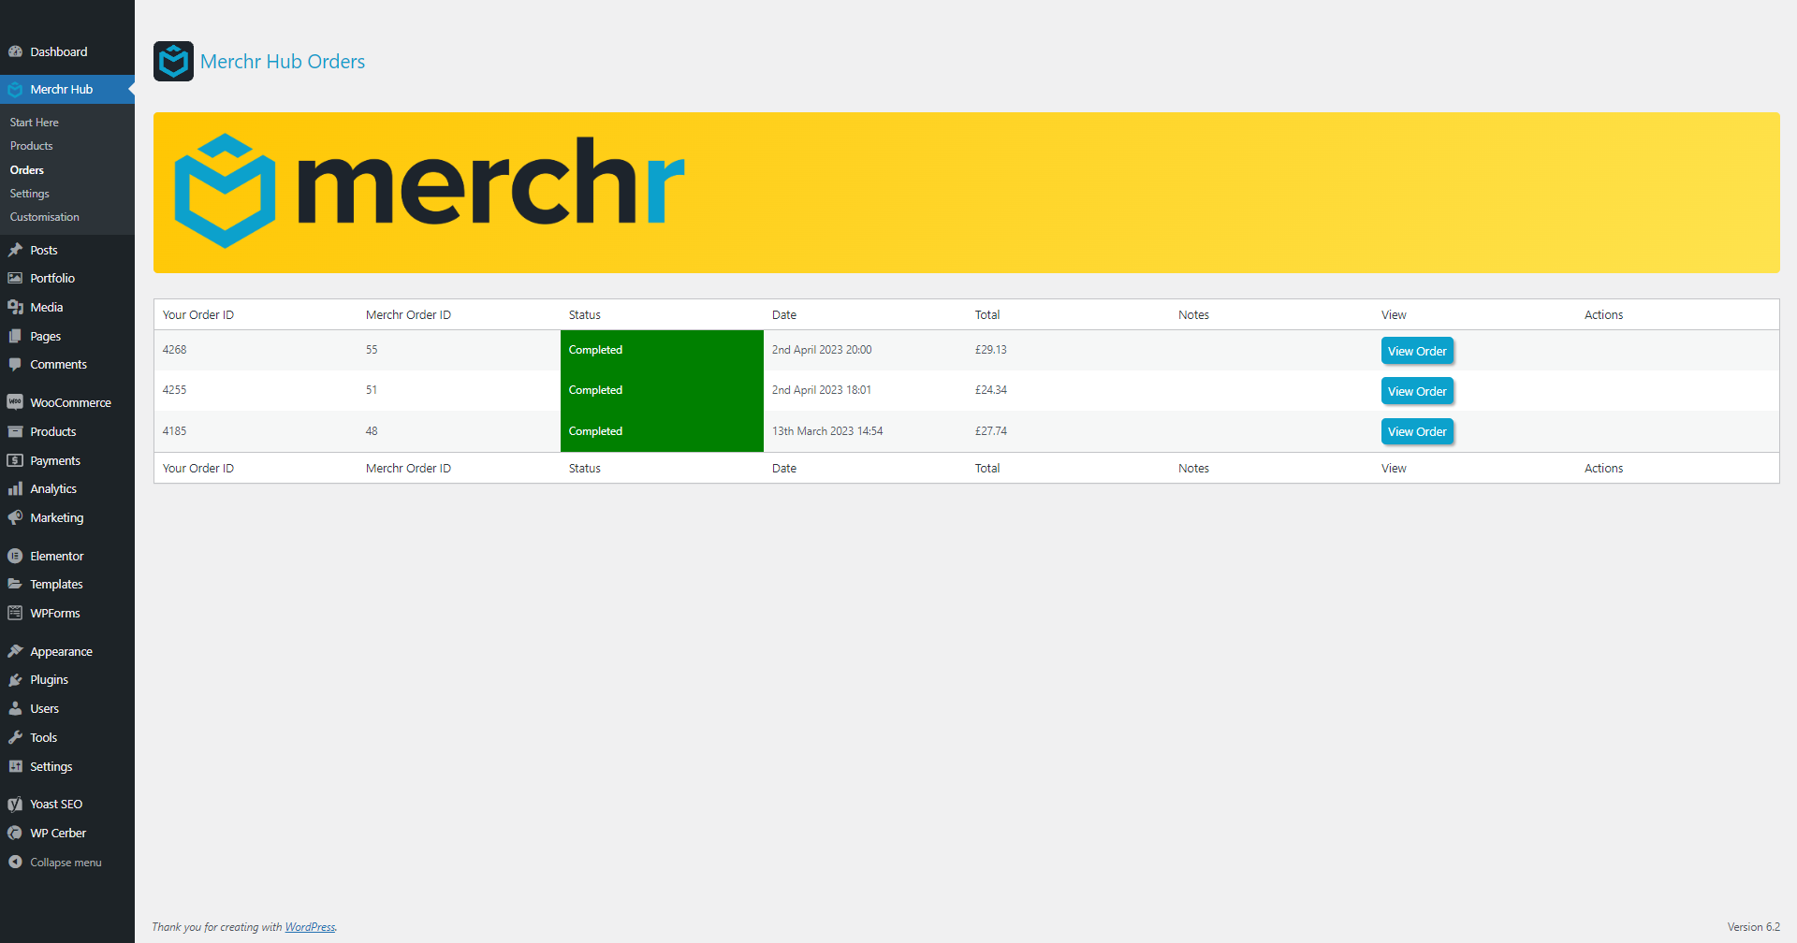Open Merchr Hub Settings submenu item
Image resolution: width=1797 pixels, height=943 pixels.
click(30, 194)
